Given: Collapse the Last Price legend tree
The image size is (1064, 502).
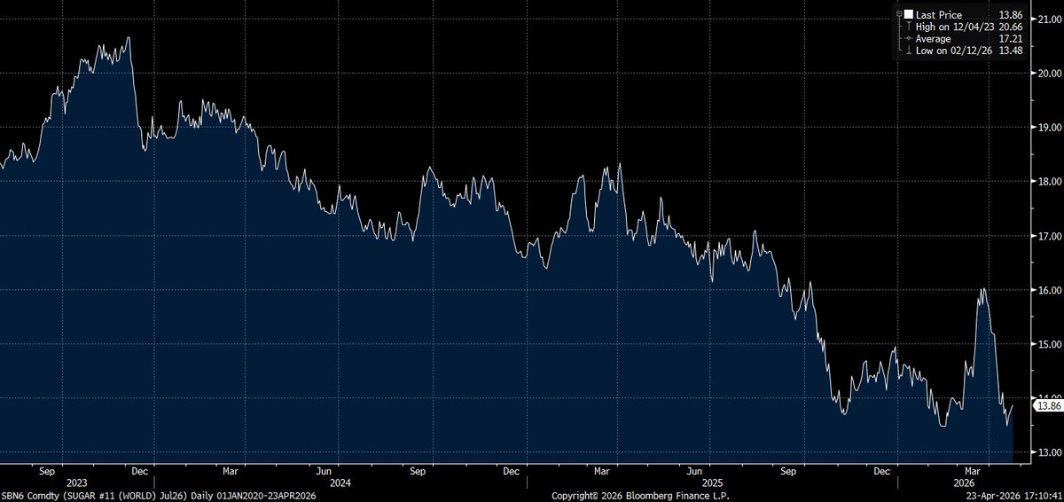Looking at the screenshot, I should (899, 14).
